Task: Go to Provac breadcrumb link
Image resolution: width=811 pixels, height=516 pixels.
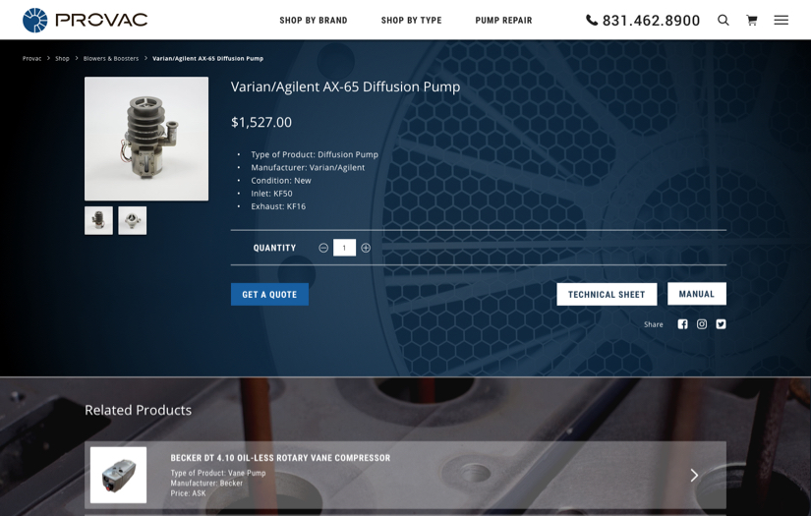Action: point(31,58)
